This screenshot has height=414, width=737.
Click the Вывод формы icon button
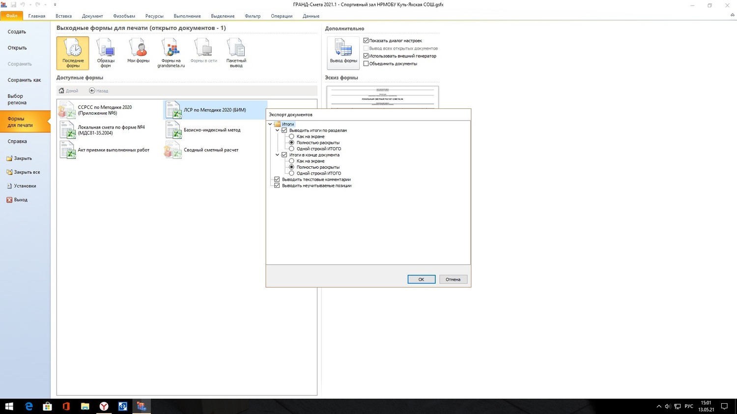tap(343, 53)
